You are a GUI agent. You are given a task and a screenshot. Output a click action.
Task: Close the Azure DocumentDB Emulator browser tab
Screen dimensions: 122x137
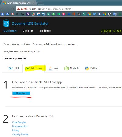tap(33, 3)
